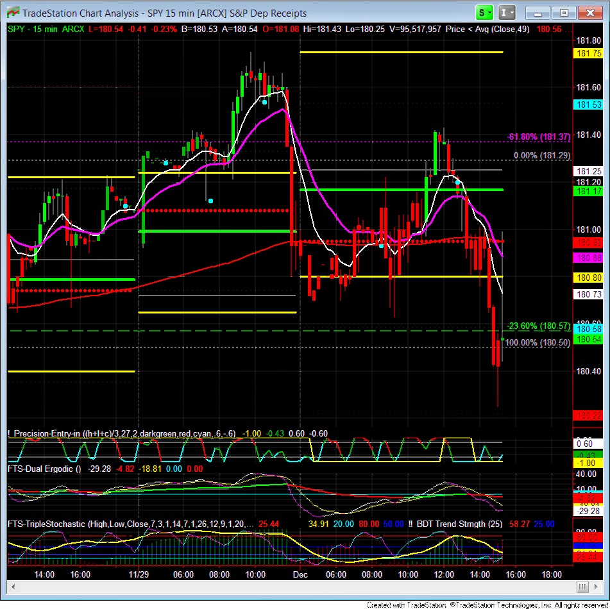
Task: Click the 11/29 date label on time axis
Action: tap(139, 575)
